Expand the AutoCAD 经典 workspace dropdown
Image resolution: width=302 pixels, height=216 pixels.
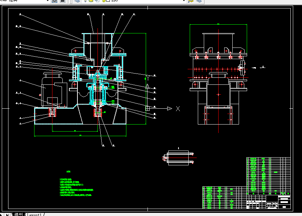pyautogui.click(x=48, y=1)
